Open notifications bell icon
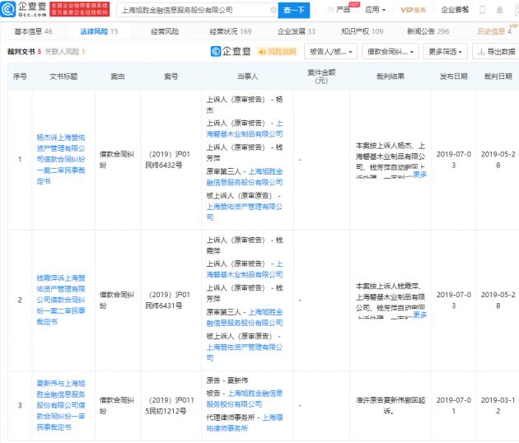The width and height of the screenshot is (519, 443). point(500,10)
